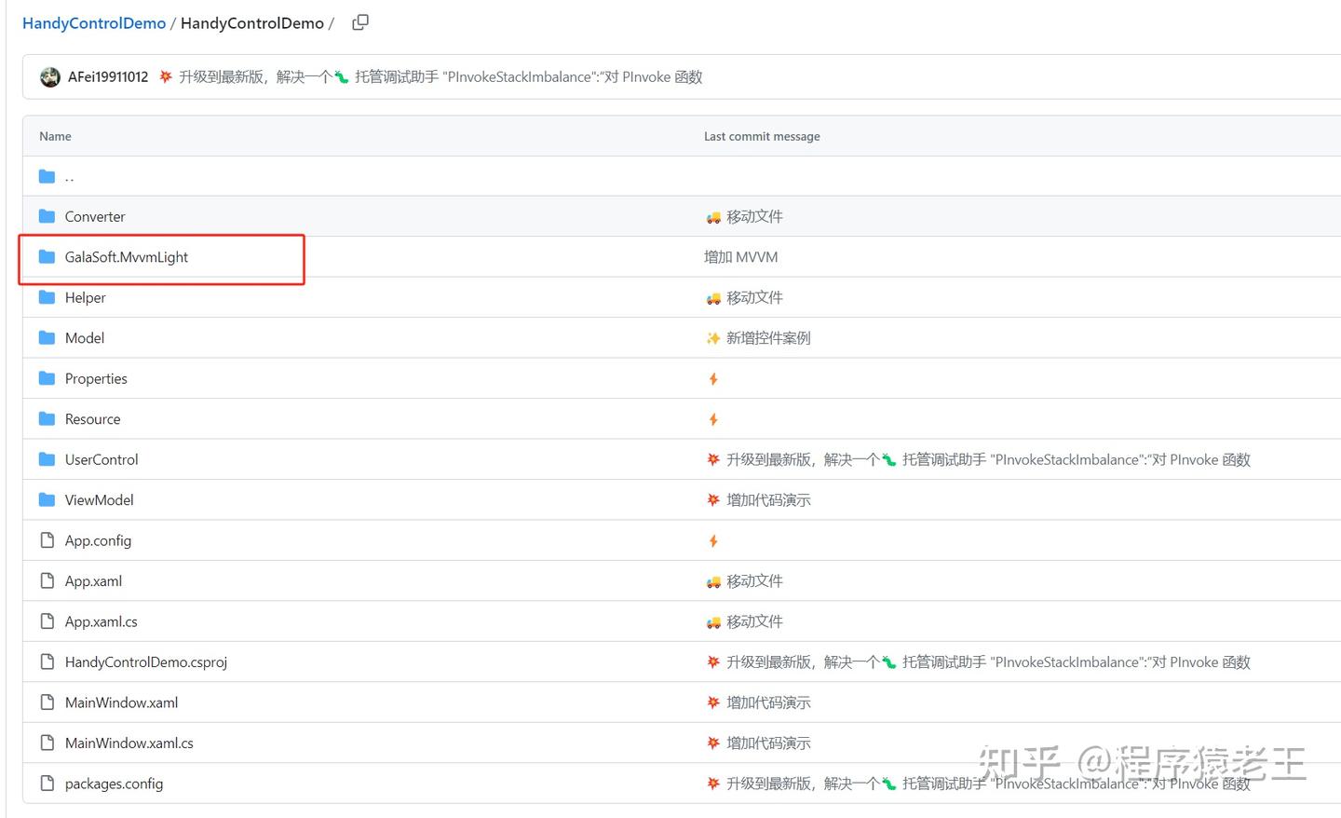Open the HandyControlDemo breadcrumb link
This screenshot has height=818, width=1341.
coord(93,22)
